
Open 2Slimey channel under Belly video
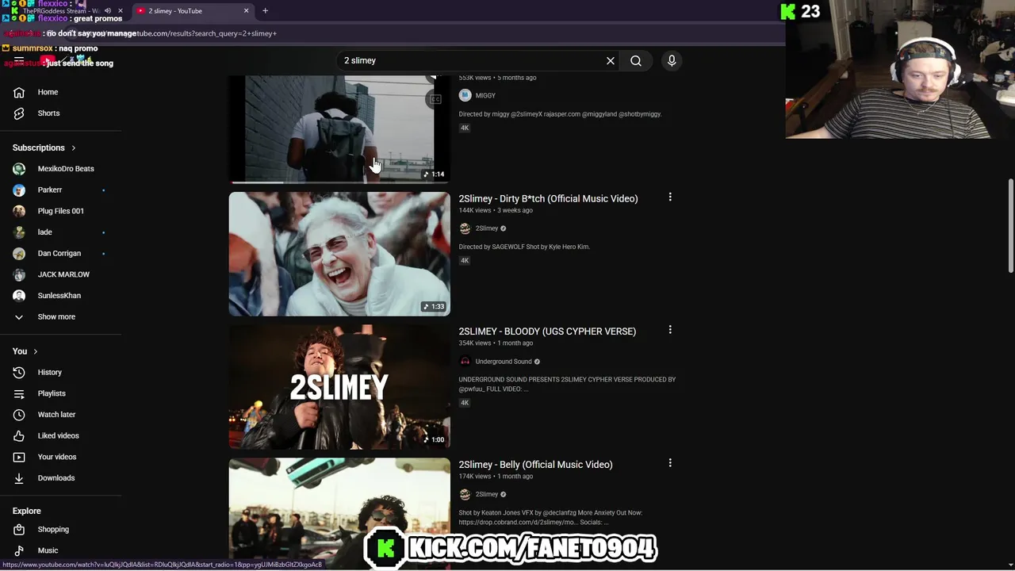486,495
